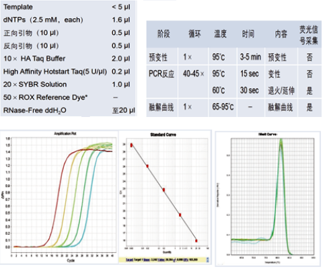The image size is (323, 269).
Task: Click the PCR反应 stage cell
Action: (161, 74)
